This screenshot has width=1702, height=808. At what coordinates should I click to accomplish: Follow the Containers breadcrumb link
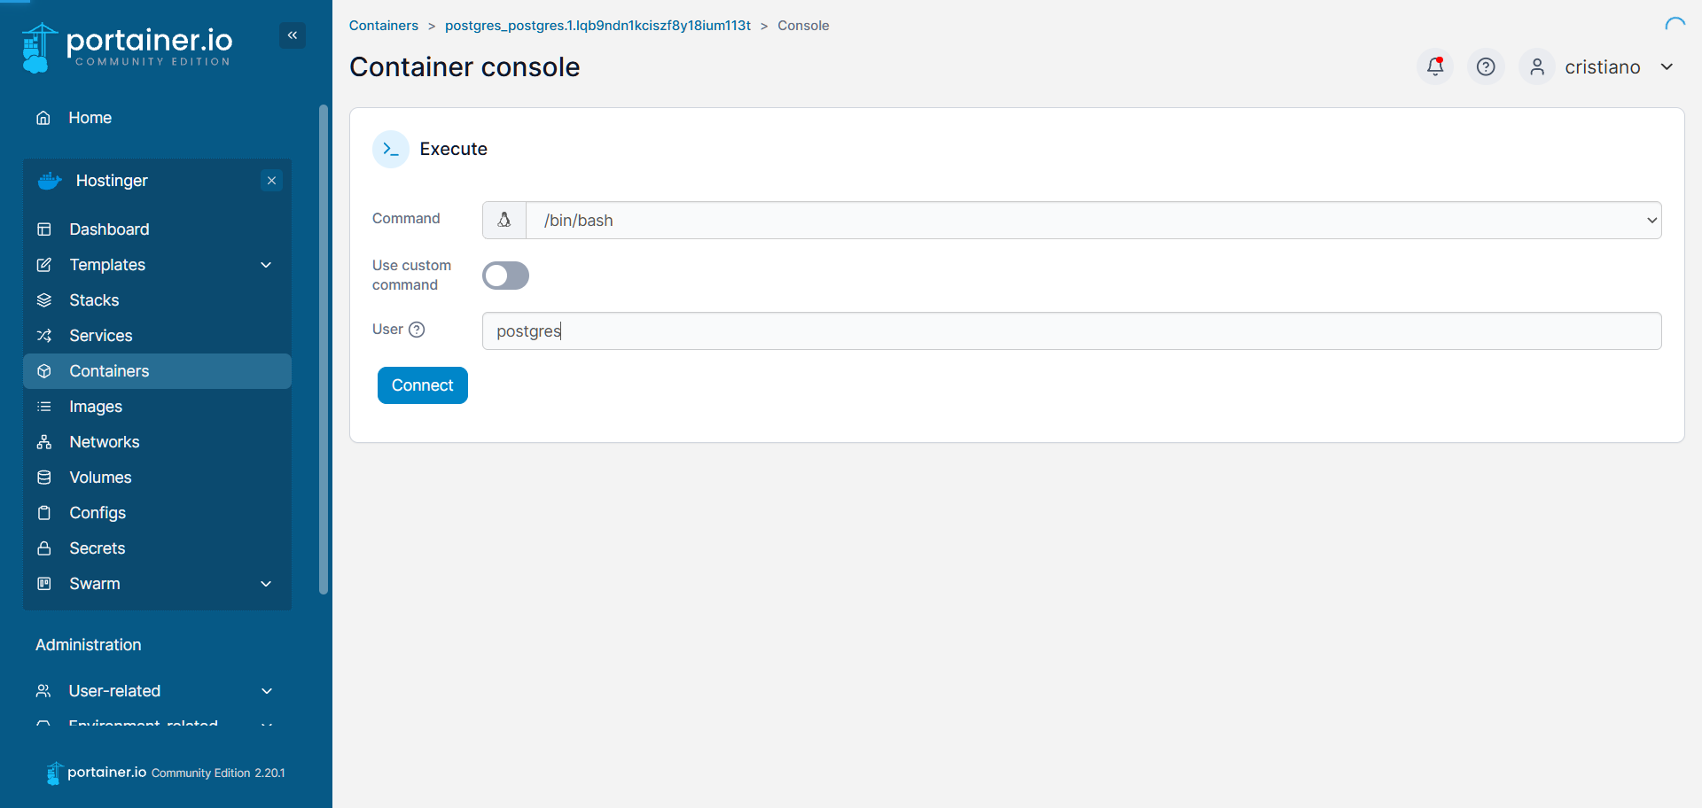383,26
